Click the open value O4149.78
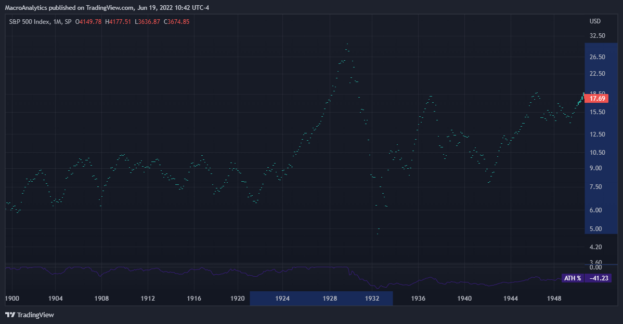 click(x=88, y=22)
